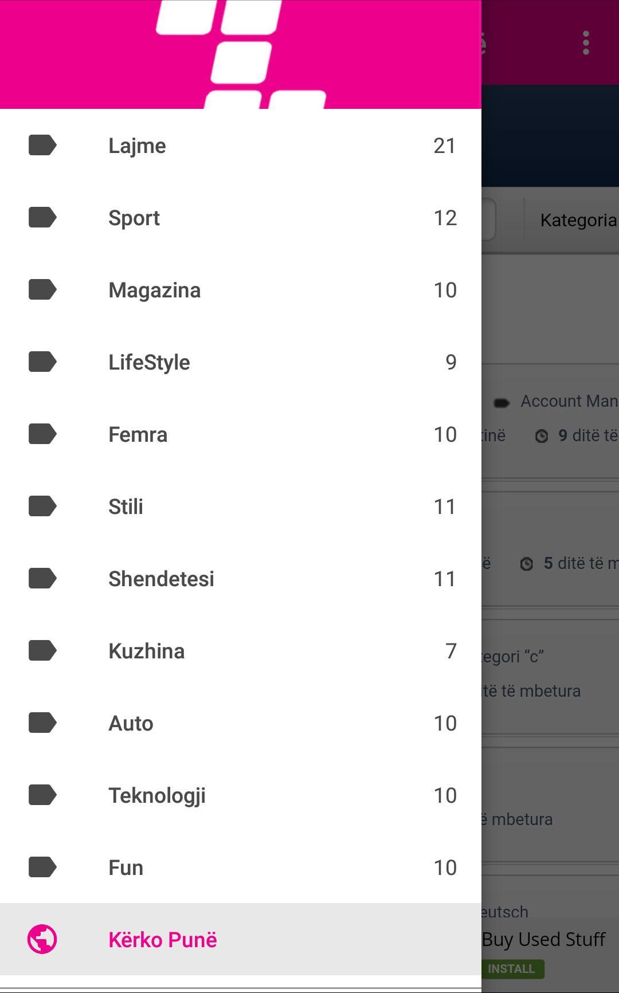Image resolution: width=619 pixels, height=993 pixels.
Task: Click the Lajme count badge 21
Action: [x=445, y=146]
